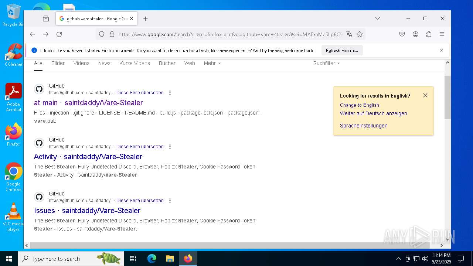Expand the Mehr dropdown
The width and height of the screenshot is (473, 266).
tap(212, 64)
